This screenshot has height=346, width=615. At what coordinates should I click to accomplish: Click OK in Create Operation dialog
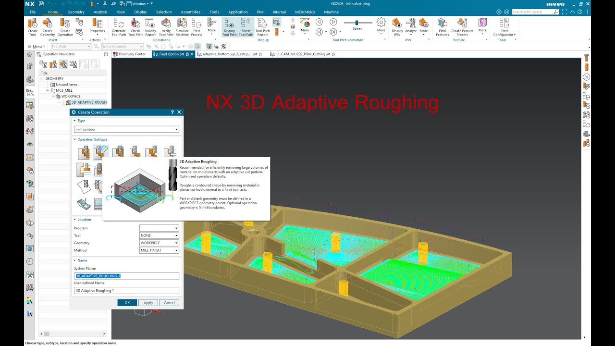click(x=127, y=303)
